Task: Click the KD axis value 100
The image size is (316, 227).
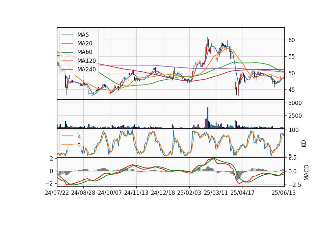Action: pos(293,130)
